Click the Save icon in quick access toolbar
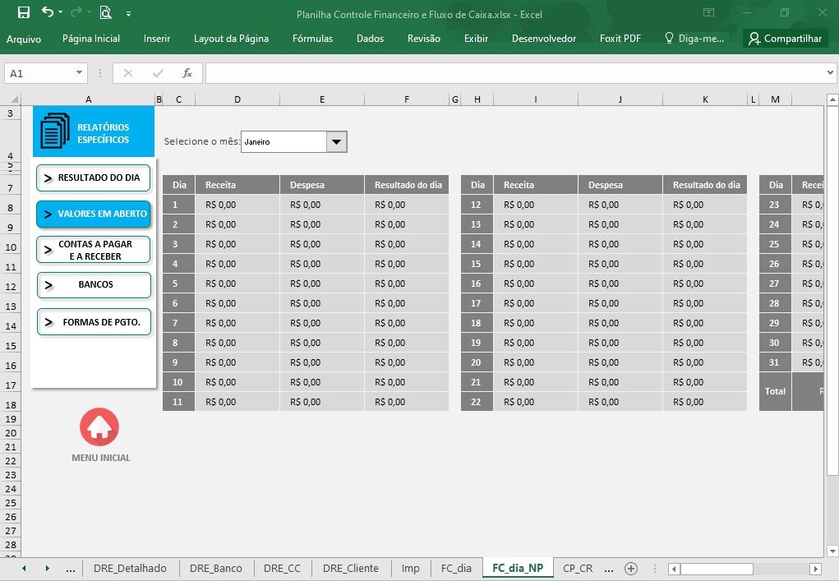The height and width of the screenshot is (581, 839). (24, 12)
